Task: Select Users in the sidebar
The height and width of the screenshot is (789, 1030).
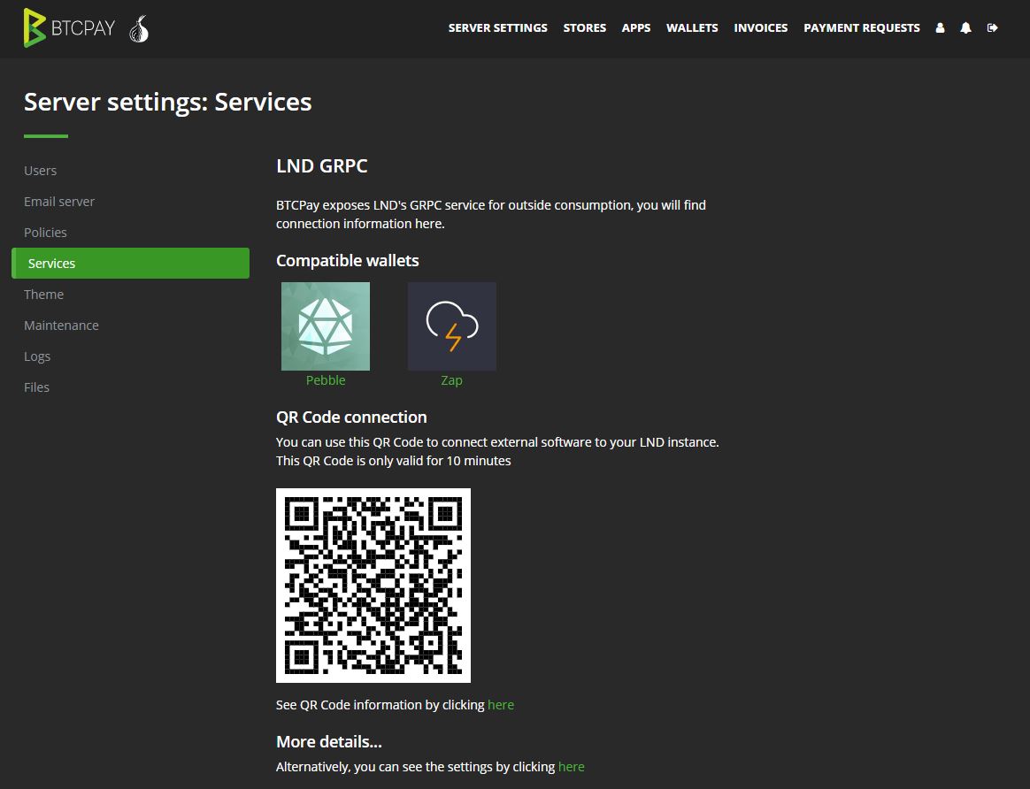Action: [x=40, y=171]
